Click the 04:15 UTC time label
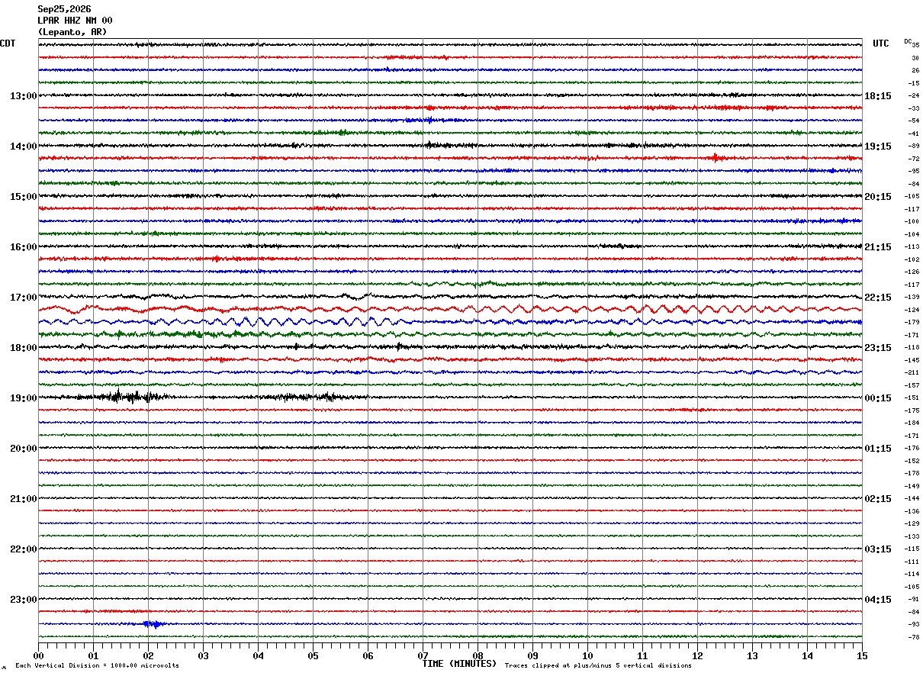923x676 pixels. click(x=877, y=600)
